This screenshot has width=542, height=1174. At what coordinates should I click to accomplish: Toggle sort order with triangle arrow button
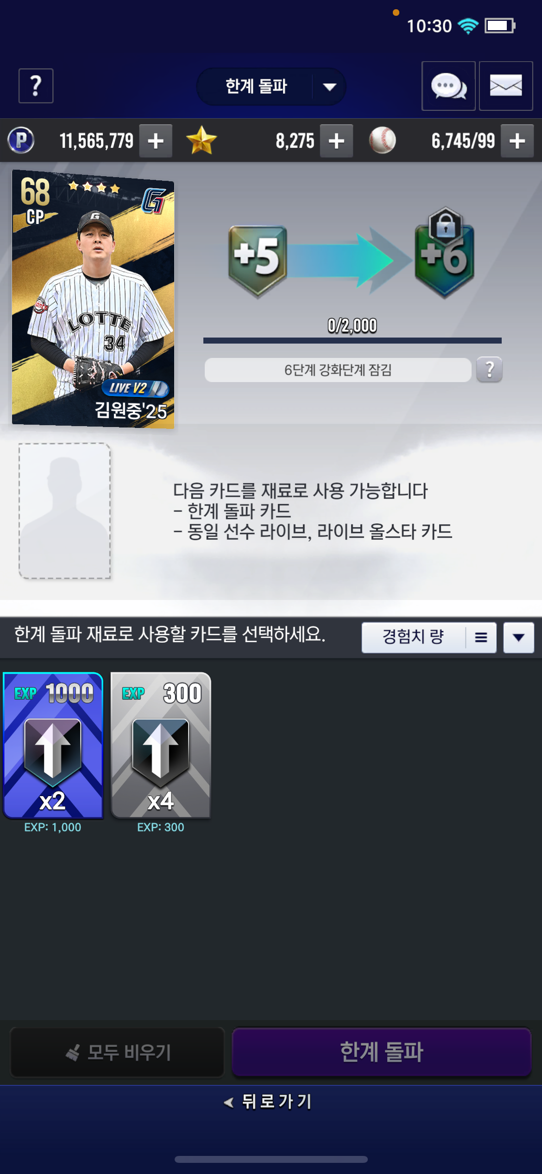519,638
